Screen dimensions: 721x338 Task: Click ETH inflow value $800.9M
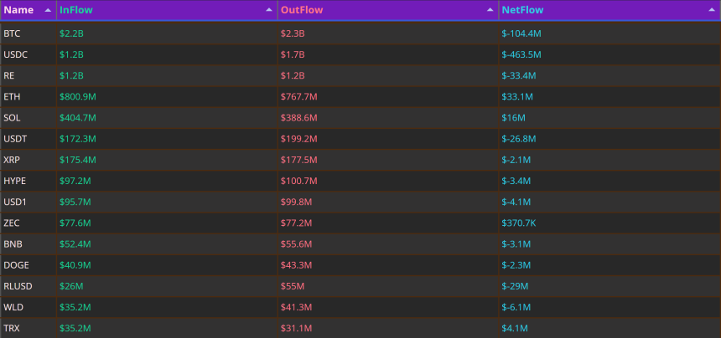click(78, 97)
